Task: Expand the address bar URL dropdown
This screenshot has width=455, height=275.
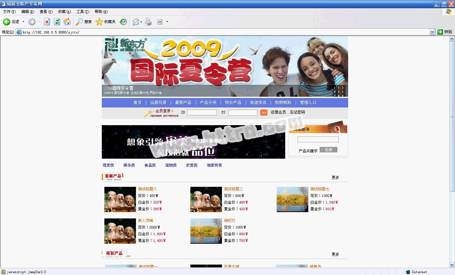Action: coord(432,32)
